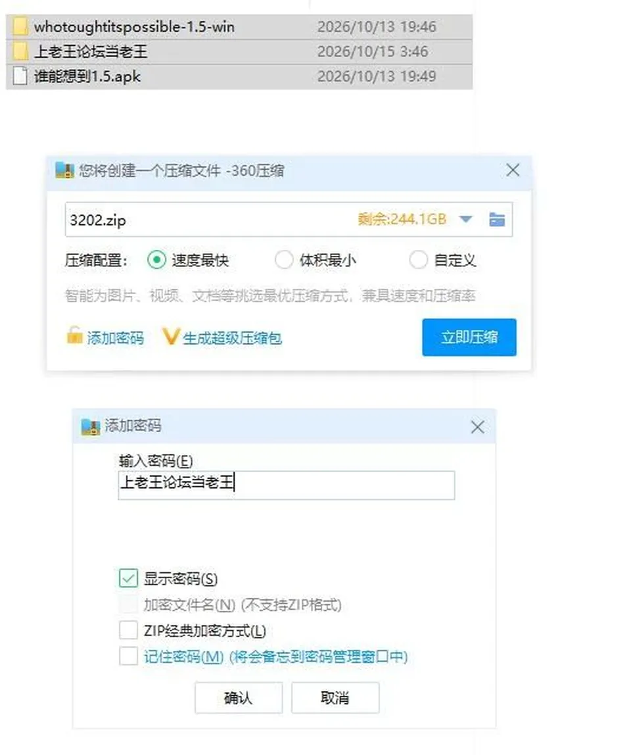Viewport: 631px width, 755px height.
Task: Open the browse folder icon beside 3202.zip
Action: pyautogui.click(x=497, y=220)
